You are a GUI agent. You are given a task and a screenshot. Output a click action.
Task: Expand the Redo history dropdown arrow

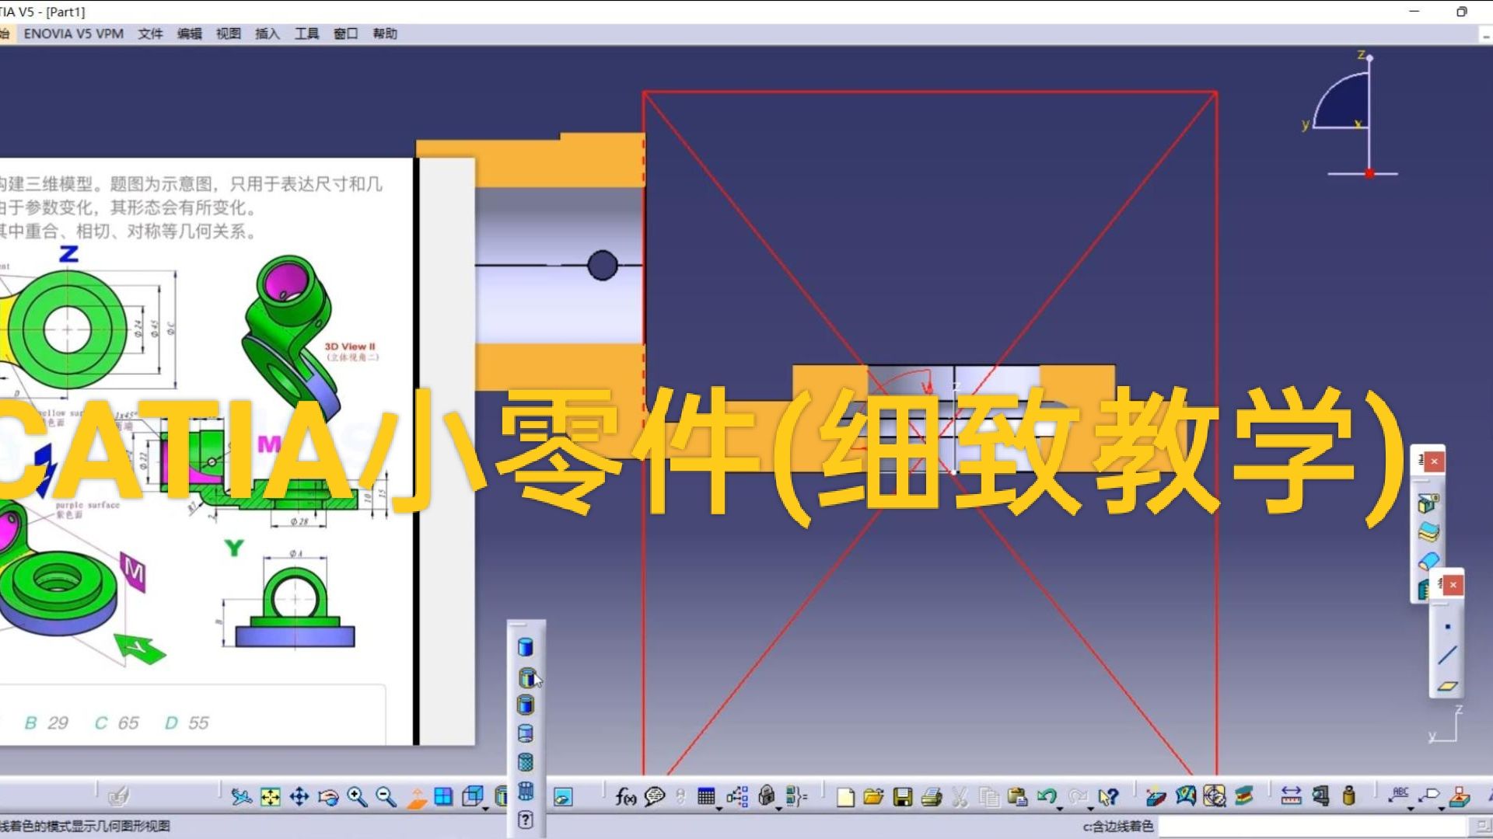click(x=1090, y=809)
